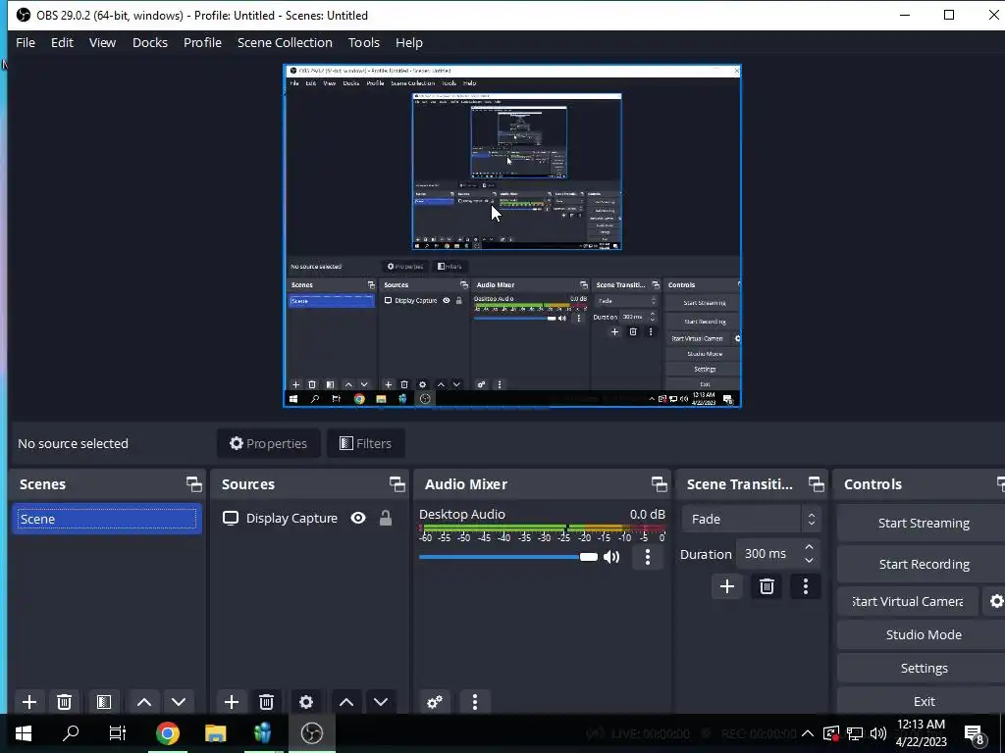
Task: Open the Tools menu
Action: tap(364, 42)
